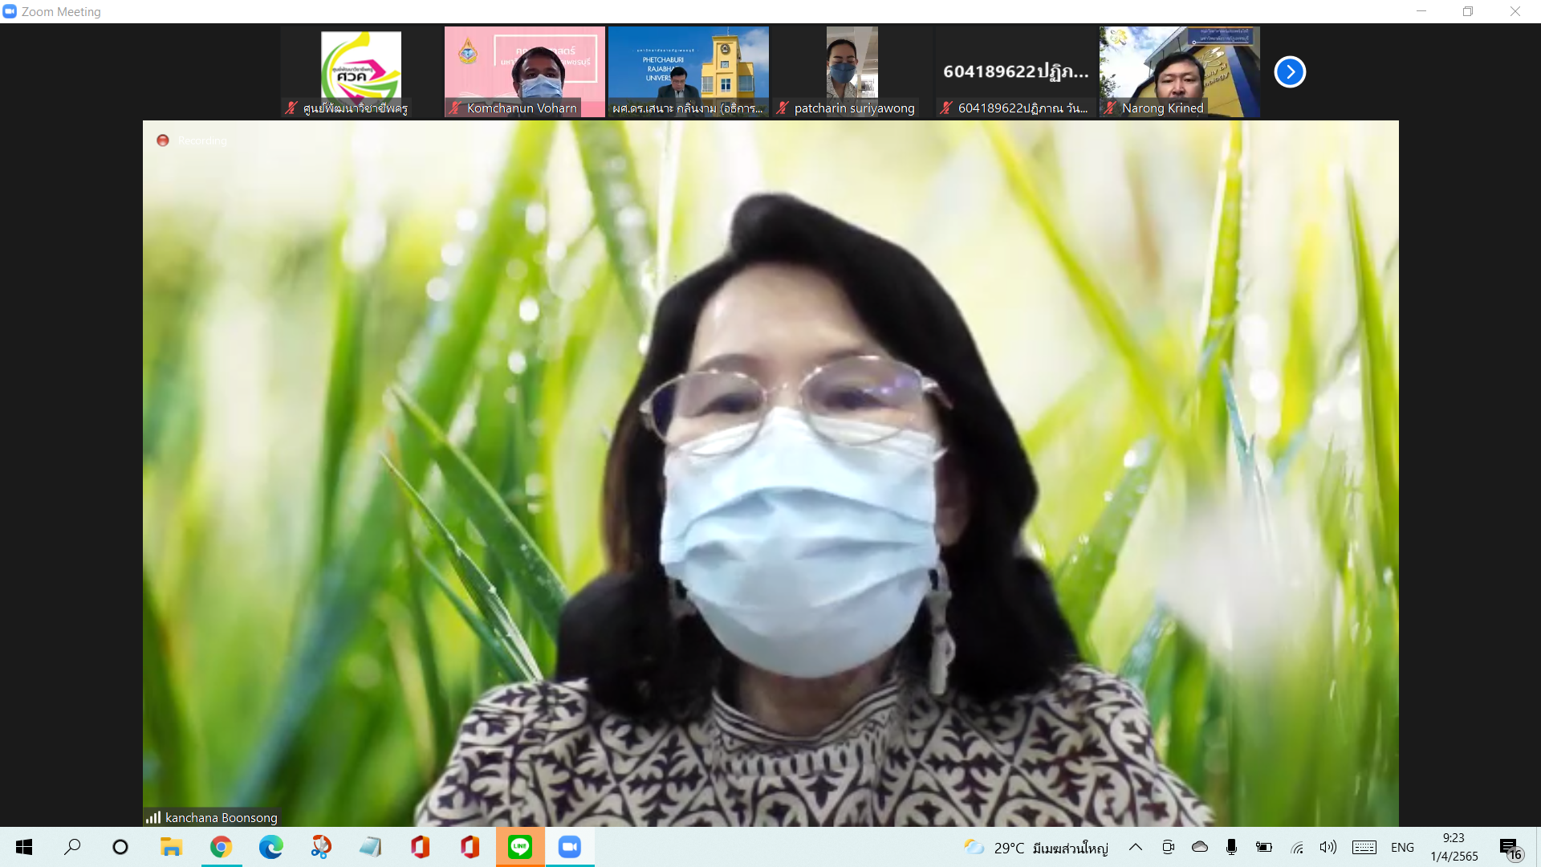
Task: Open the speaker volume control
Action: pyautogui.click(x=1328, y=847)
